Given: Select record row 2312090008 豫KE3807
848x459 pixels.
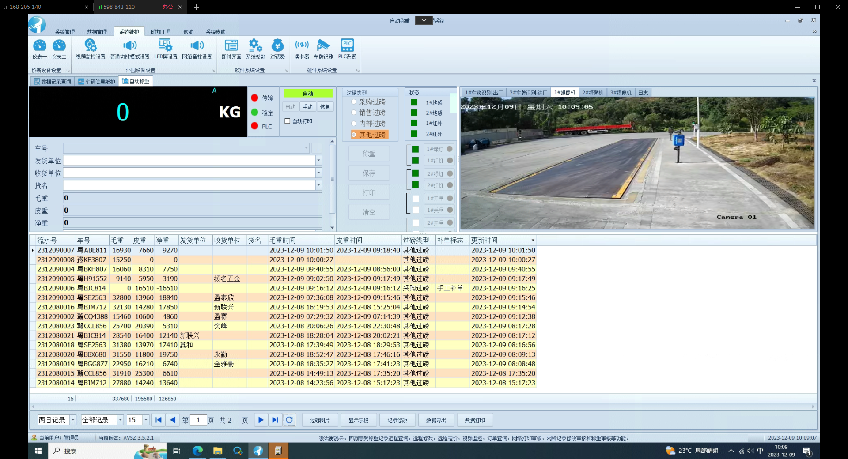Looking at the screenshot, I should pyautogui.click(x=283, y=260).
